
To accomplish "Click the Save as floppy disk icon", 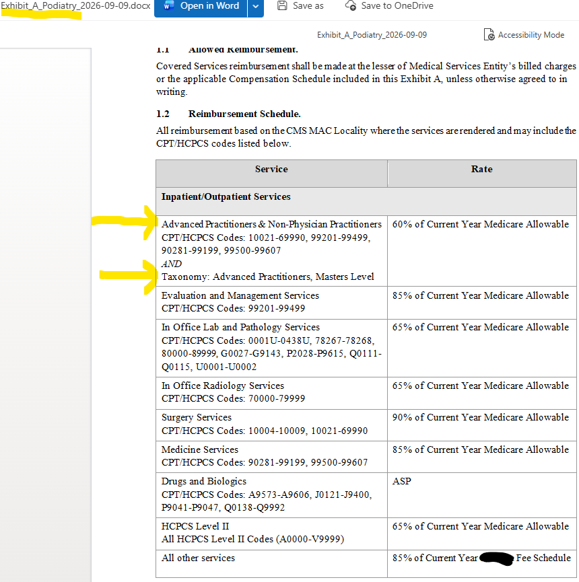I will [282, 5].
